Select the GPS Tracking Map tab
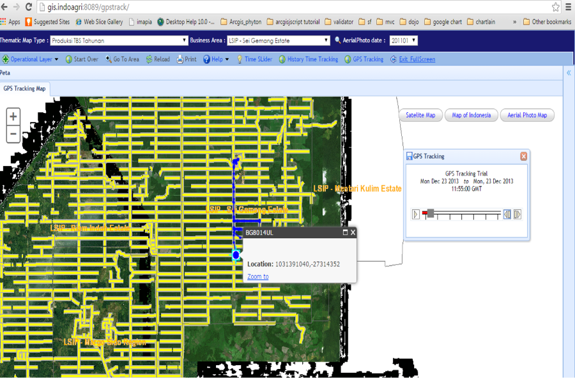The width and height of the screenshot is (575, 383). (24, 89)
